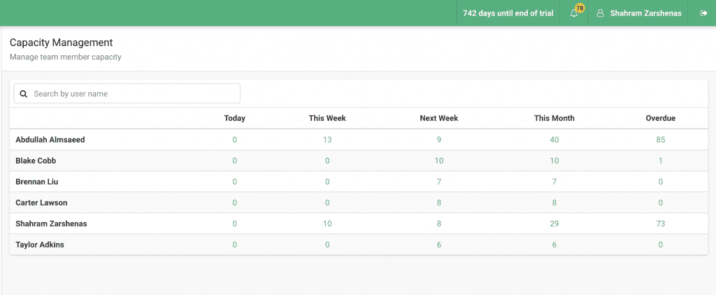Click the Overdue column header
Screen dimensions: 716x295
(x=661, y=118)
